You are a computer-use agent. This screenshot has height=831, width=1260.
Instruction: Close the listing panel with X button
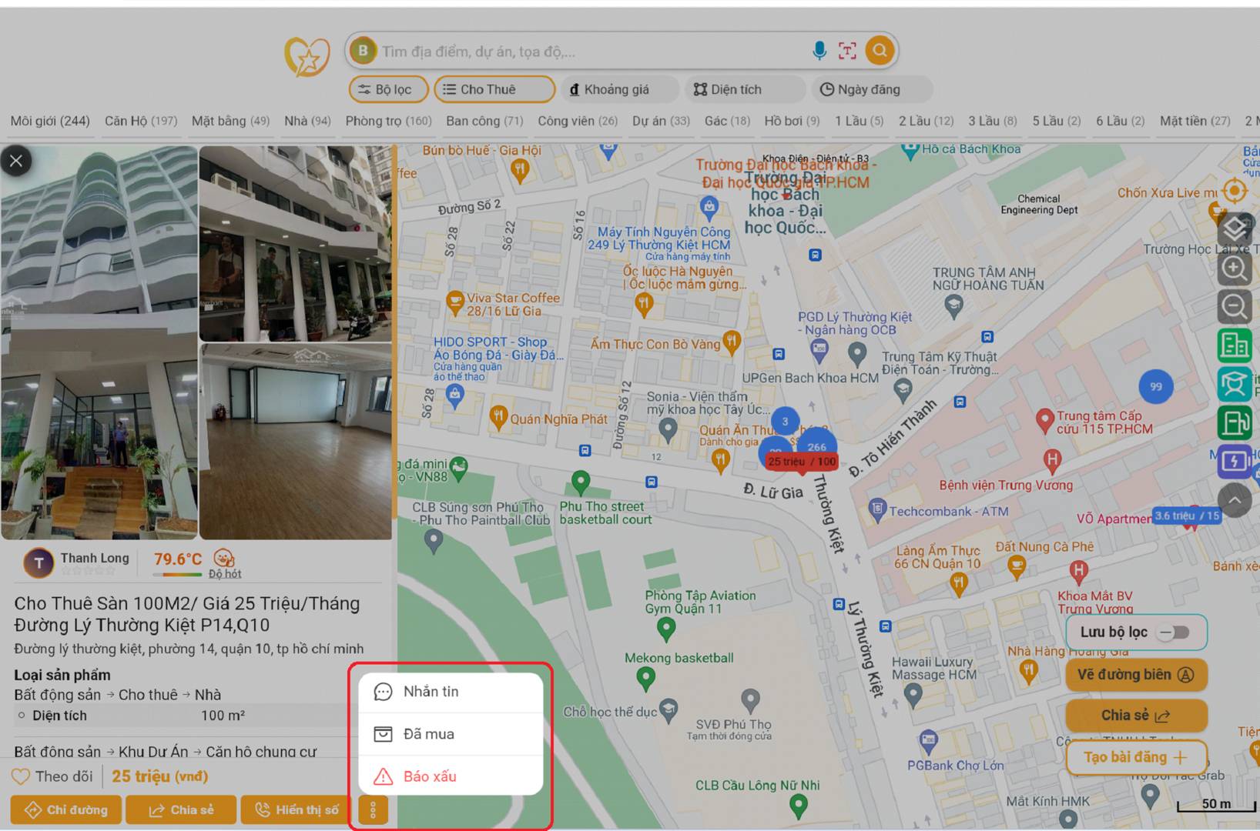pyautogui.click(x=16, y=161)
